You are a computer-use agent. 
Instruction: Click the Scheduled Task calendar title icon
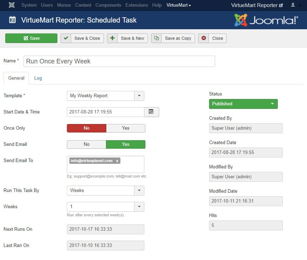tap(12, 20)
